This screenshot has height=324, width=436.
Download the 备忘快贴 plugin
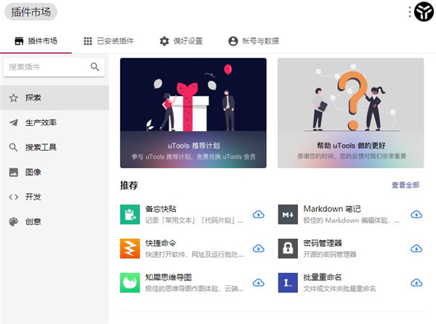(x=259, y=215)
